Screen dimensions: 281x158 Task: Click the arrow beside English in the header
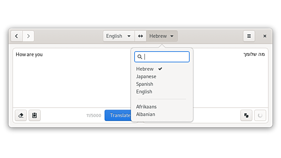point(129,36)
